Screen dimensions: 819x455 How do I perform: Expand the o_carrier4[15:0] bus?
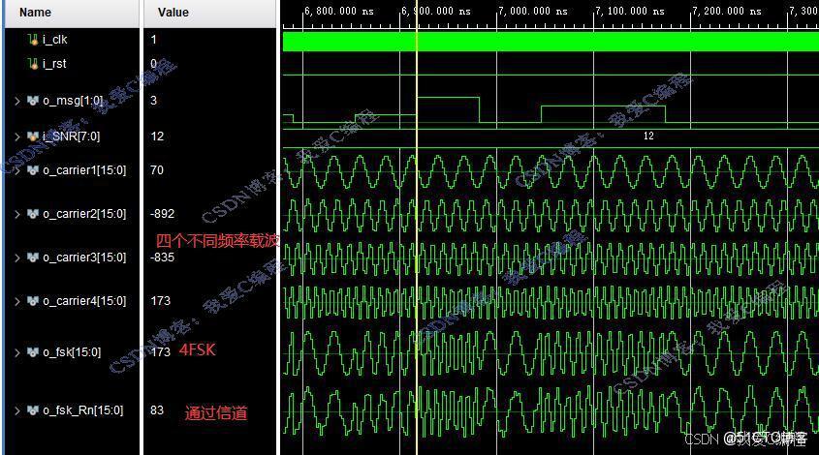(17, 301)
